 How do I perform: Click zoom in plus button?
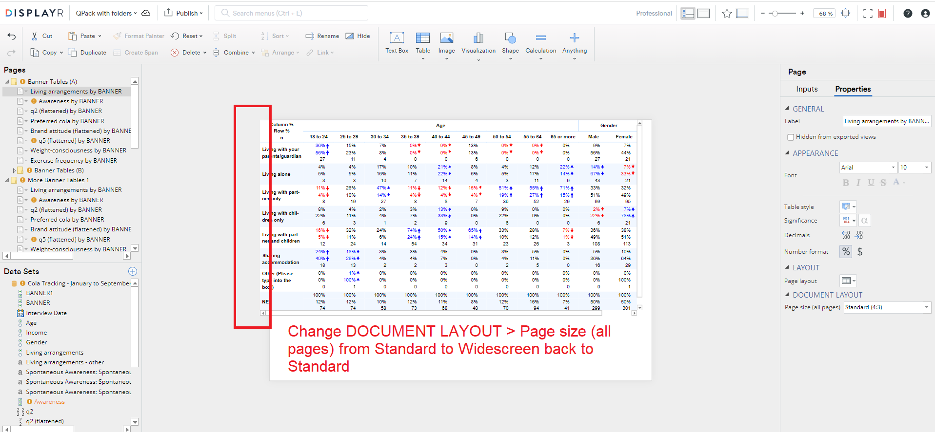click(802, 13)
